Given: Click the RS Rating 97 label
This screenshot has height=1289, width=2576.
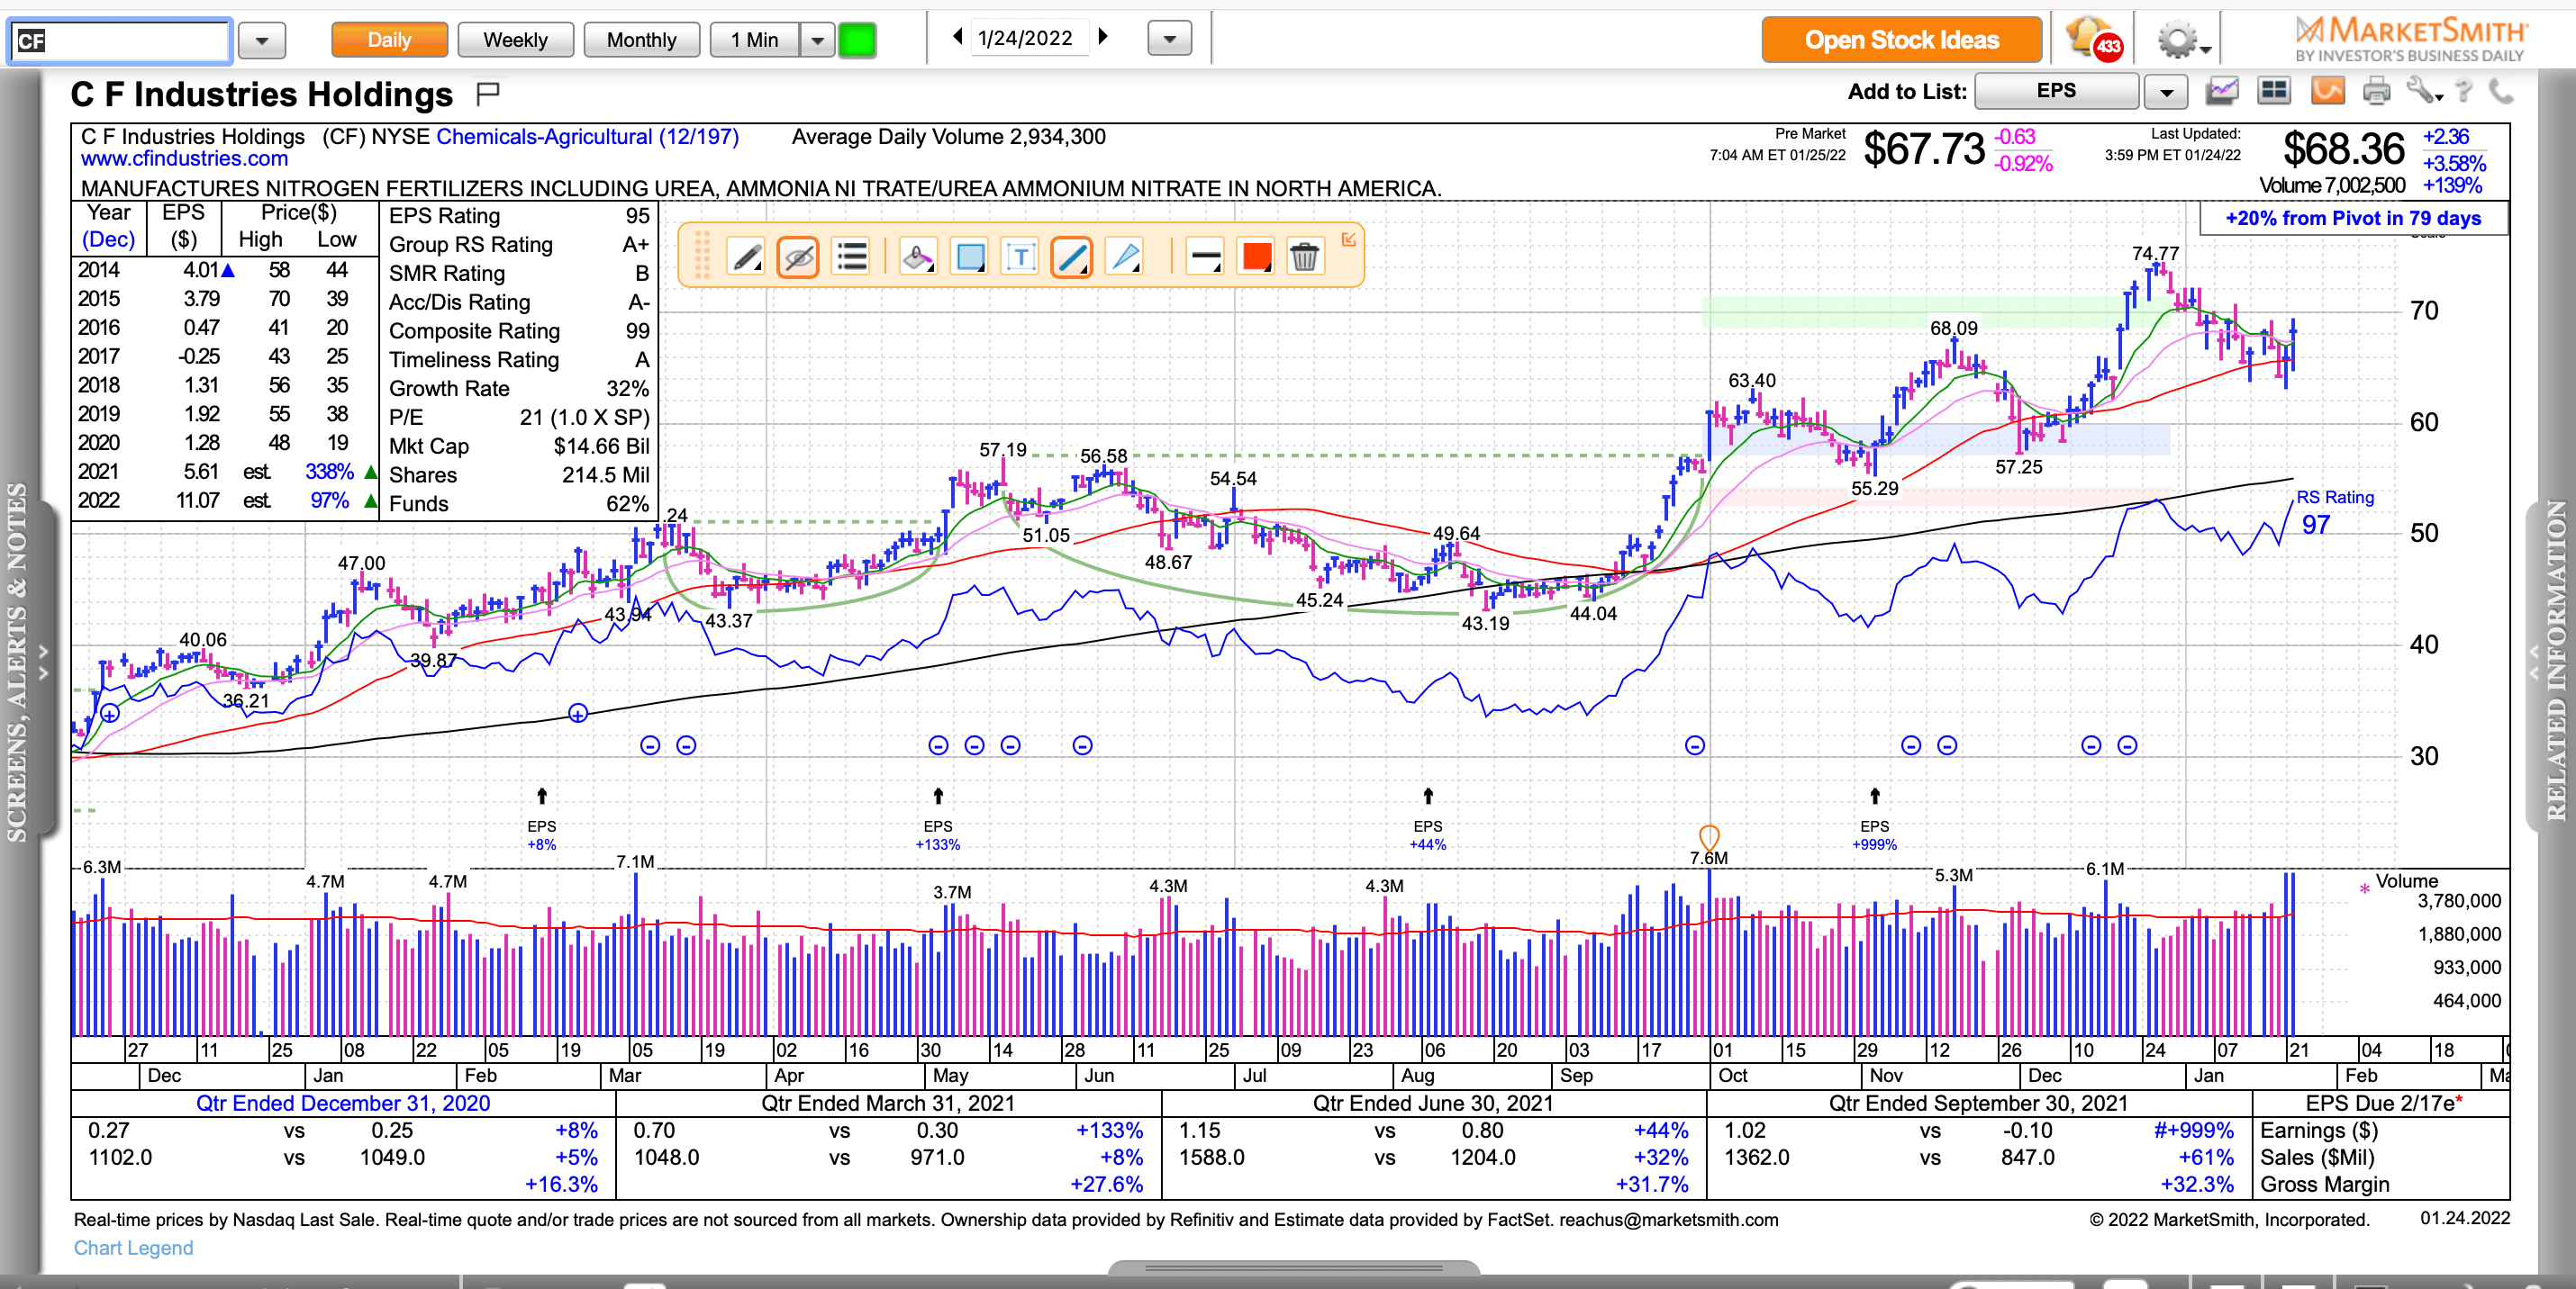Looking at the screenshot, I should pyautogui.click(x=2333, y=511).
